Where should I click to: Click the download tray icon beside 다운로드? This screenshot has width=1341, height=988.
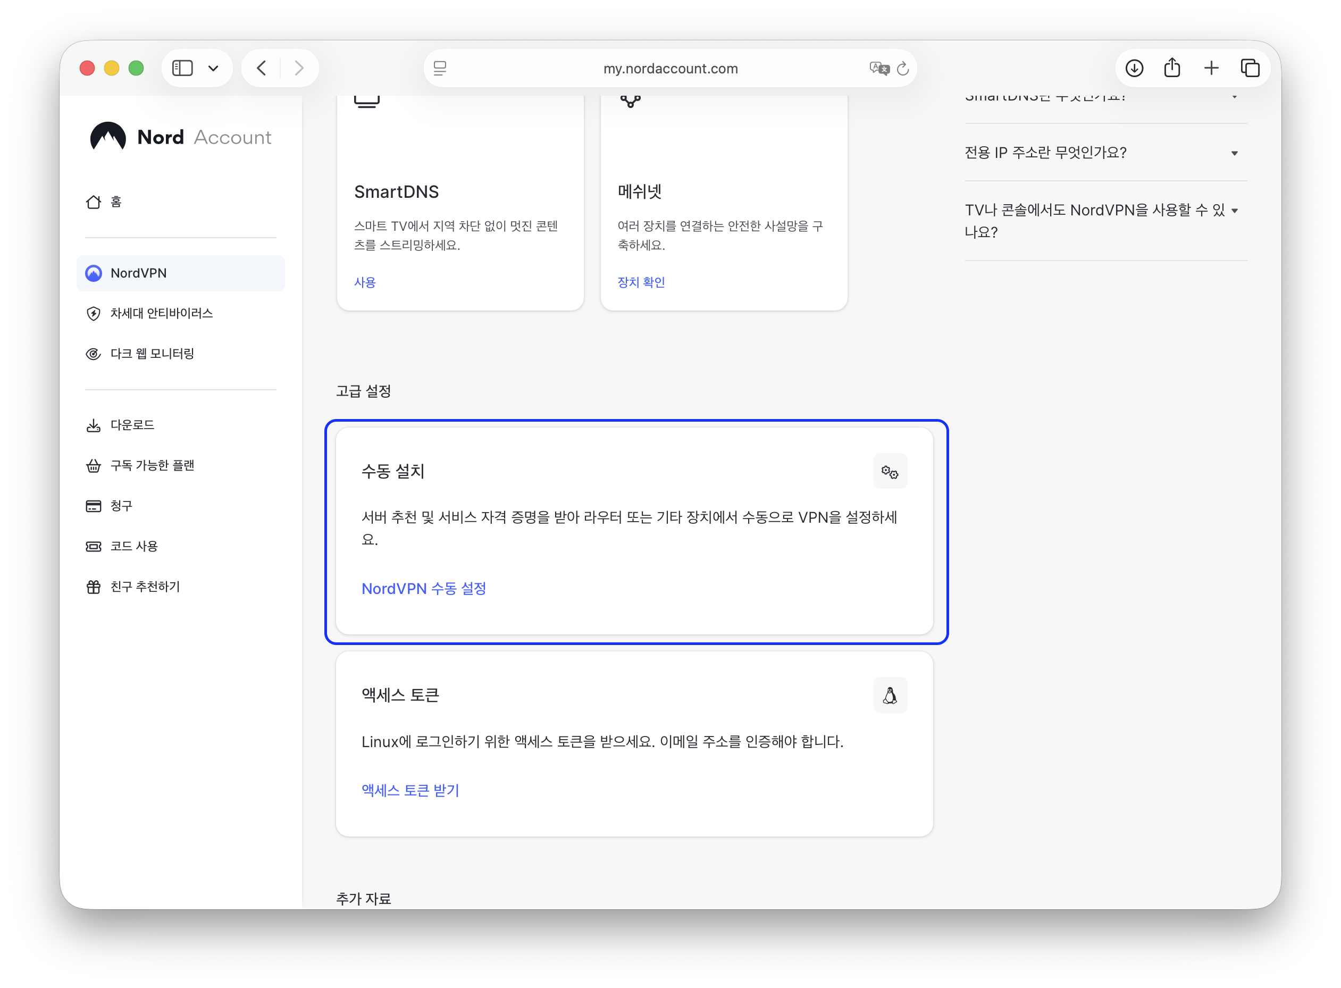(93, 425)
